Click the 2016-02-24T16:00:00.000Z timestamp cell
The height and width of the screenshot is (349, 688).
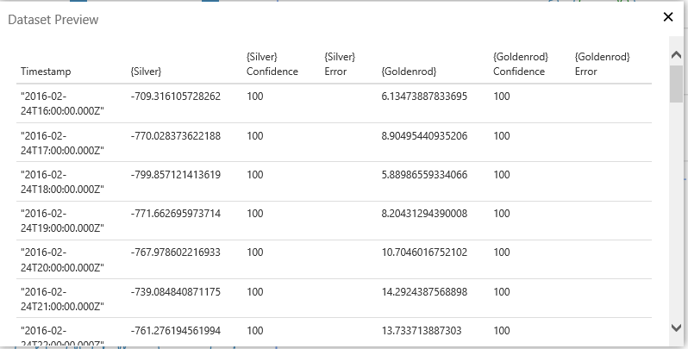click(61, 103)
